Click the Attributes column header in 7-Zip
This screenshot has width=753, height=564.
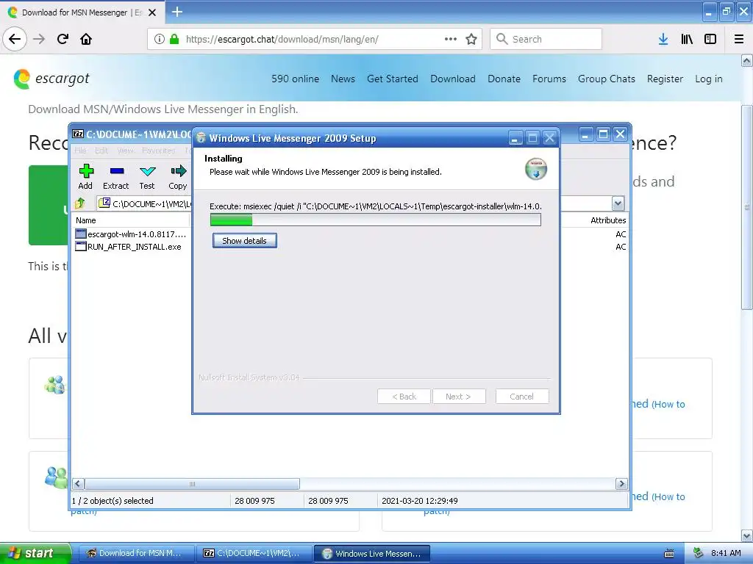click(608, 220)
